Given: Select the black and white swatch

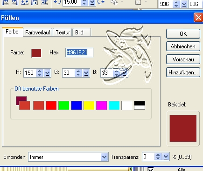Looking at the screenshot, I should pyautogui.click(x=140, y=105).
